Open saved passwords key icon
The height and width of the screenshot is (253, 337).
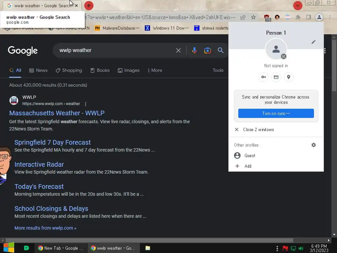pos(264,77)
